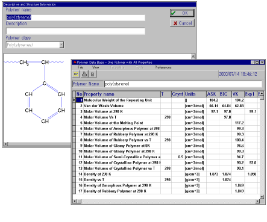This screenshot has height=222, width=267.
Task: Click the Cryst value 0.5 in row 11
Action: click(x=181, y=157)
